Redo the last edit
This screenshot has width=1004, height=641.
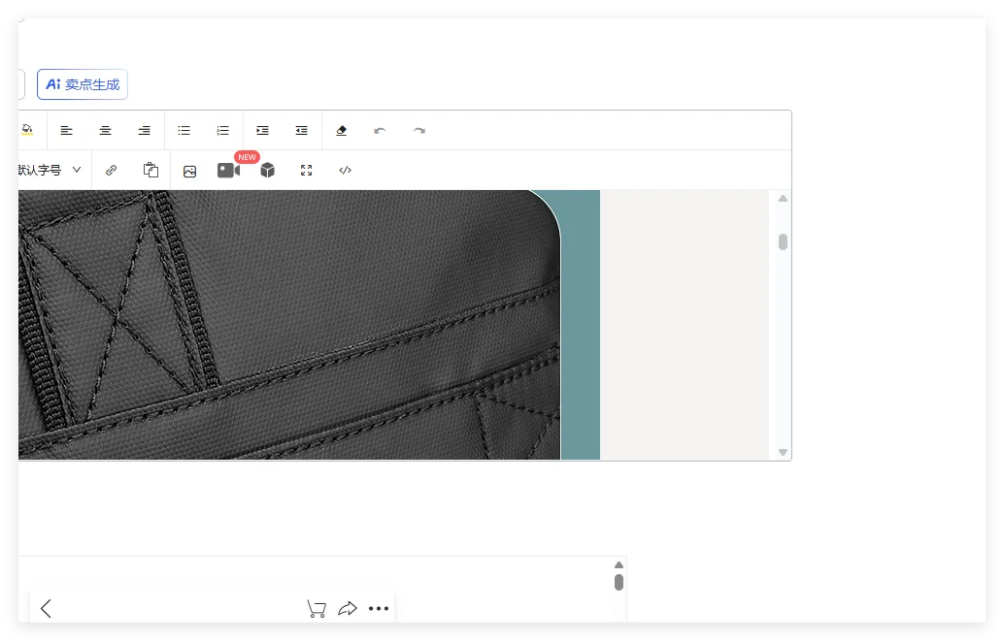419,131
